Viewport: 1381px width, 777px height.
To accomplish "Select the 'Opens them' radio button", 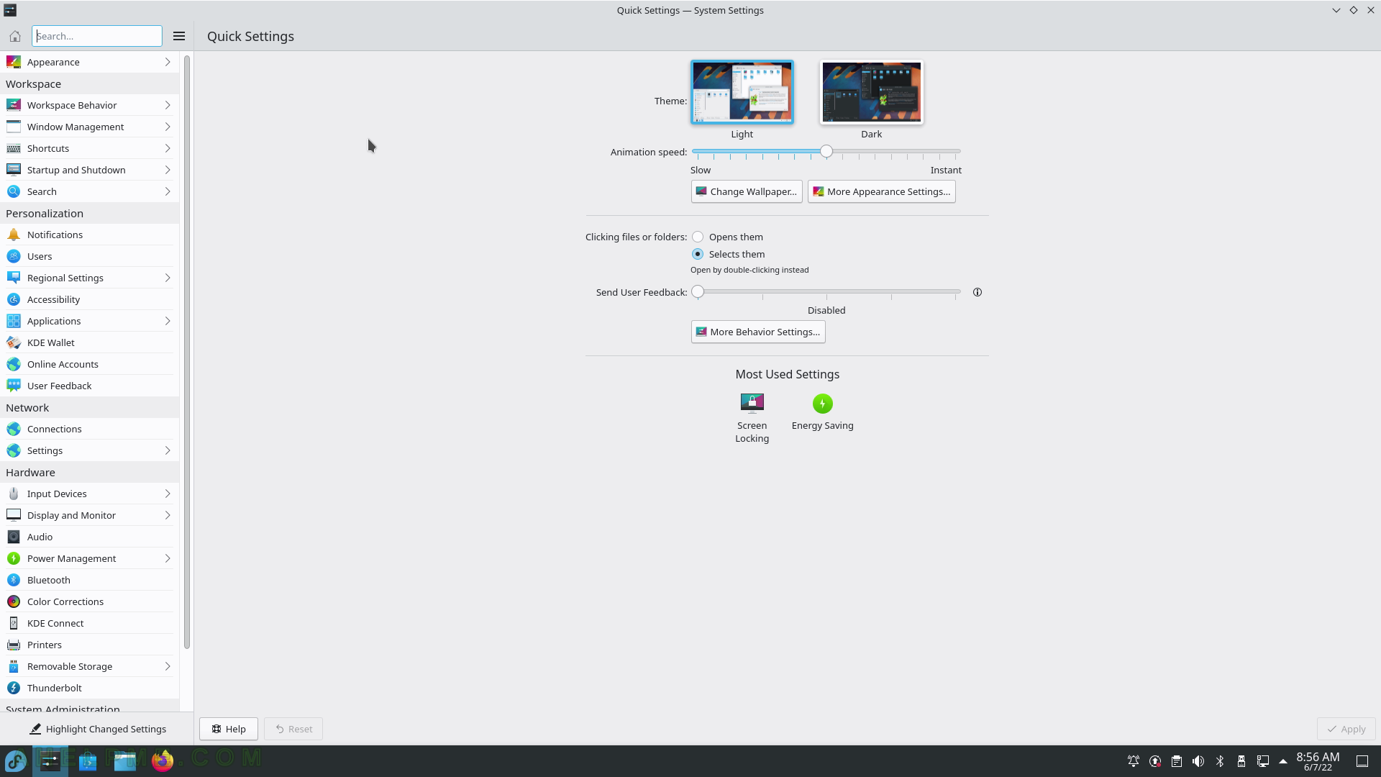I will pos(698,237).
